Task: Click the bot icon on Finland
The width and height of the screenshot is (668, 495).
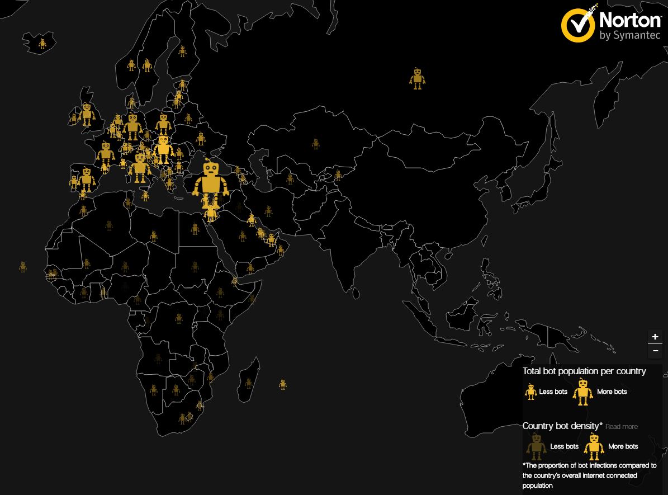Action: [x=182, y=51]
